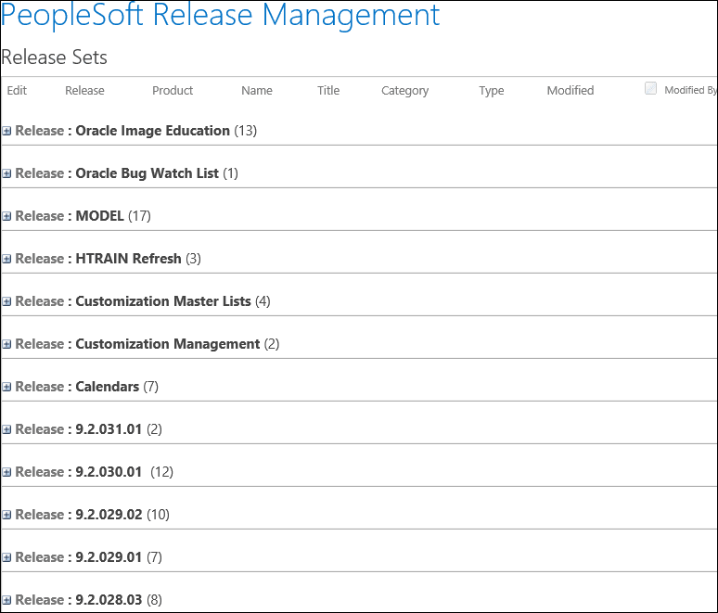
Task: Sort by the Name column header
Action: click(x=257, y=90)
